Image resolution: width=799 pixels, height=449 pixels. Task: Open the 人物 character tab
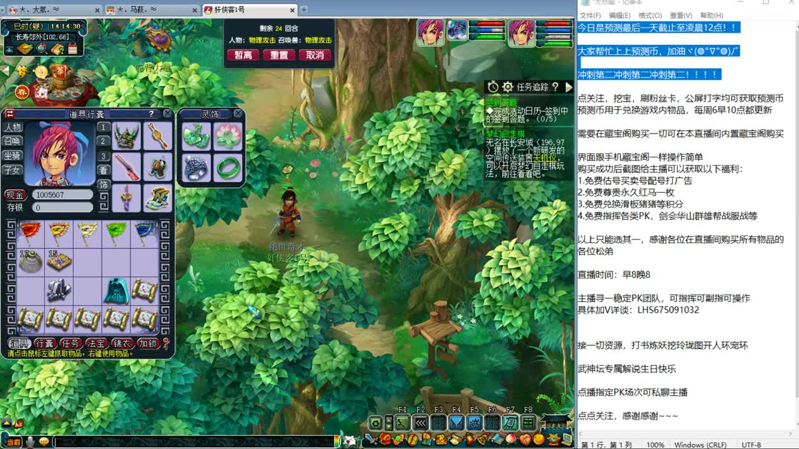click(x=12, y=127)
